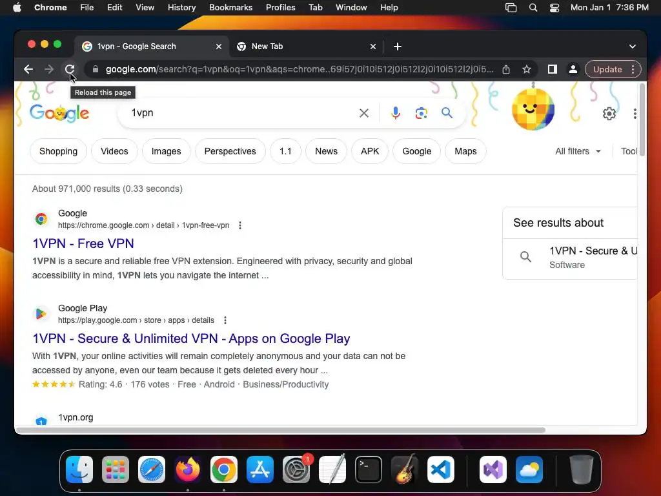Open the View menu
661x496 pixels.
coord(145,8)
